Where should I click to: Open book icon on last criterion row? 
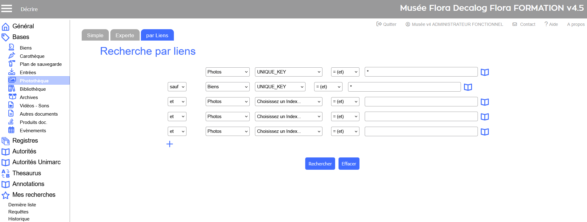[x=485, y=132]
